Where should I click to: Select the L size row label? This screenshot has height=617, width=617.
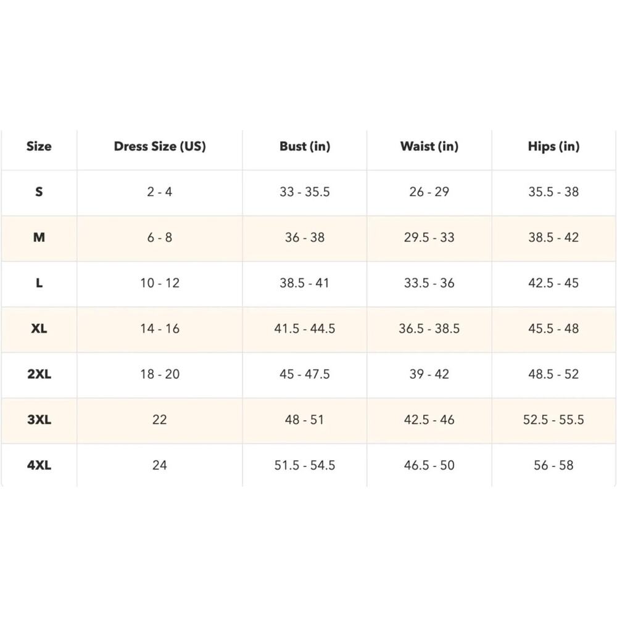[x=39, y=283]
